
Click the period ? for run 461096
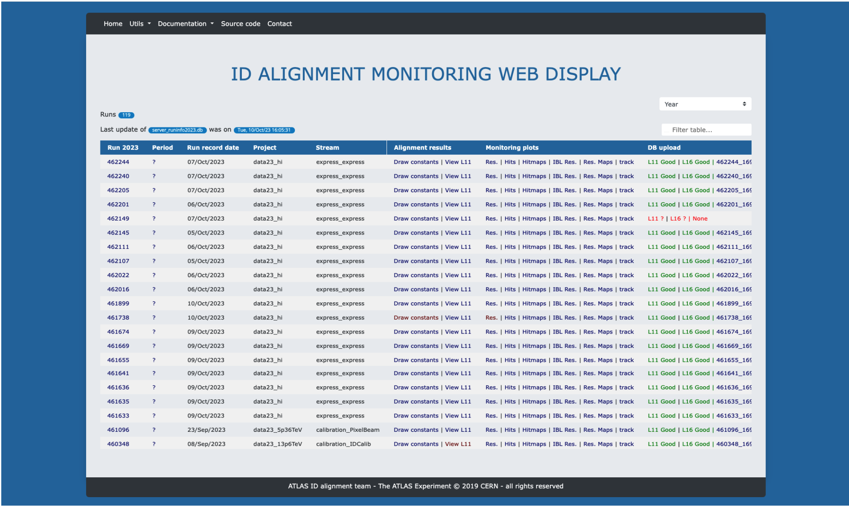point(154,430)
